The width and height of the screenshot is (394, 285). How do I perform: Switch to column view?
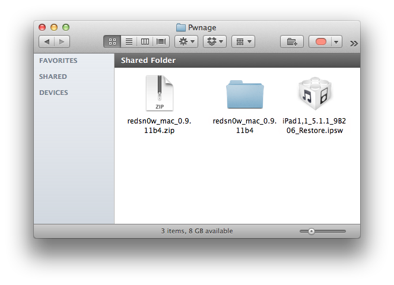click(145, 42)
